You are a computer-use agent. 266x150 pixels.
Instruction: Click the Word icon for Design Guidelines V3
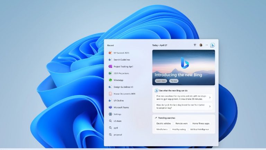(x=110, y=87)
